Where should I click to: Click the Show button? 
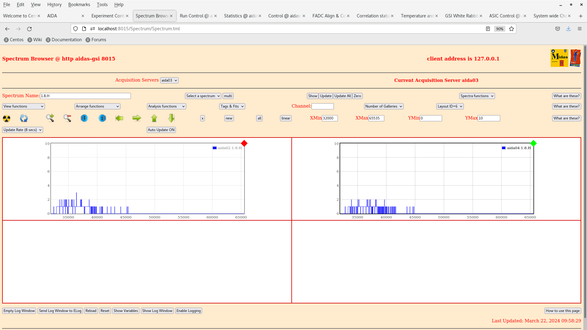[x=313, y=96]
